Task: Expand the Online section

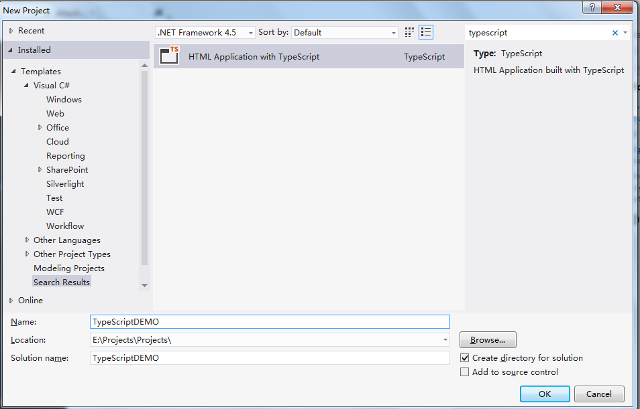Action: [11, 301]
